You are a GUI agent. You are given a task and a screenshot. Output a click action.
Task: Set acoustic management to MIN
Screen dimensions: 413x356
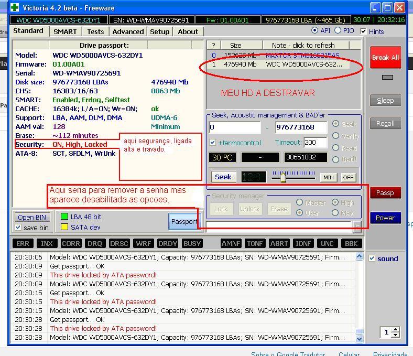329,177
